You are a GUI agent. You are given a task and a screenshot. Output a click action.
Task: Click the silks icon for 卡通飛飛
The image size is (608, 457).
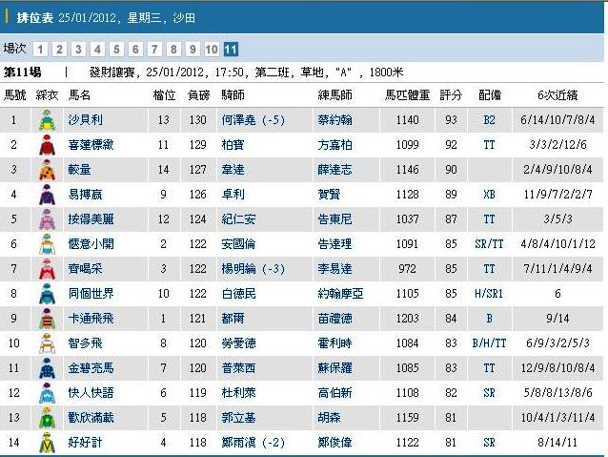pyautogui.click(x=46, y=319)
